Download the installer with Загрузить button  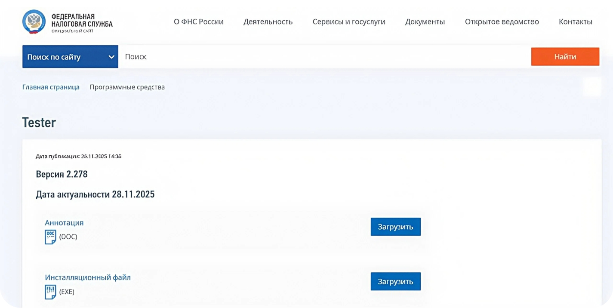point(395,281)
